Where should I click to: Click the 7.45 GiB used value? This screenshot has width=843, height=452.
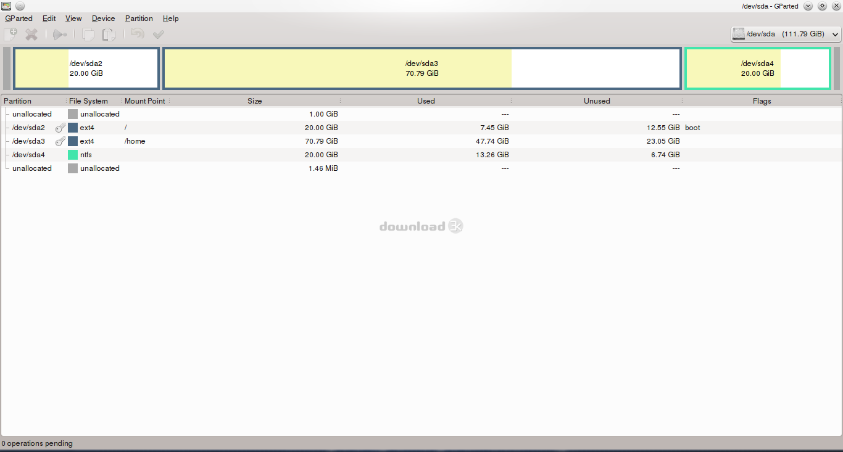496,128
